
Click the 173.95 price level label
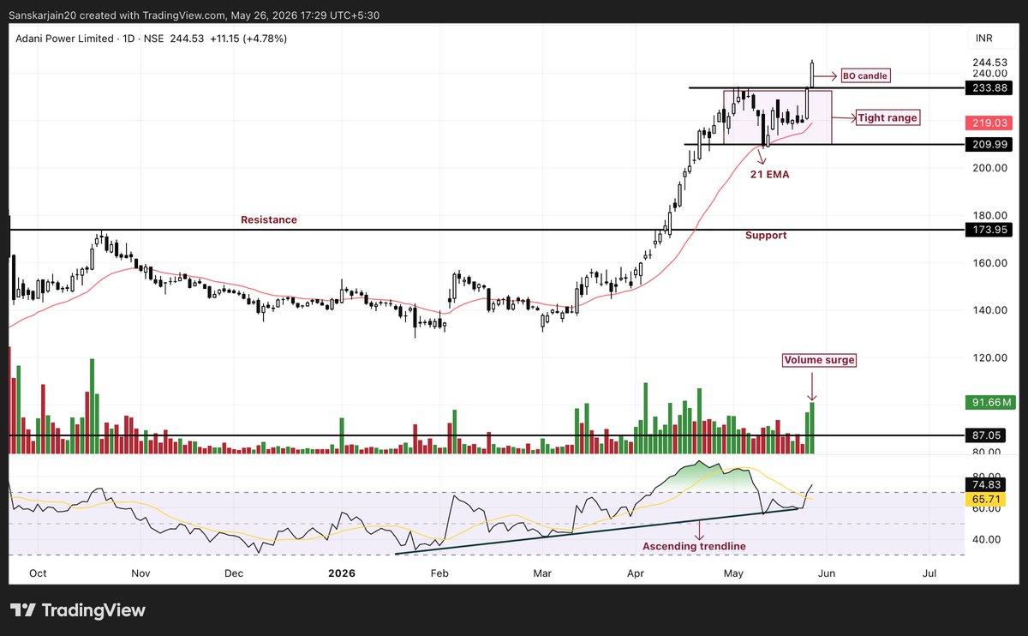tap(989, 230)
